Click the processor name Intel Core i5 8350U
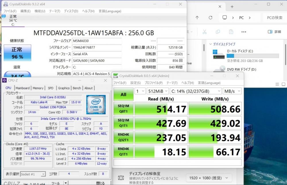This screenshot has width=287, height=185. pos(53,97)
